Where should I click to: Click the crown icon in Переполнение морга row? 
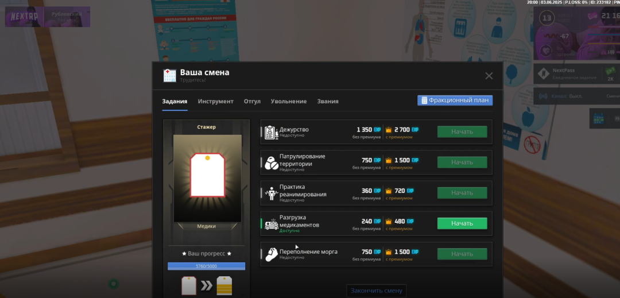389,251
